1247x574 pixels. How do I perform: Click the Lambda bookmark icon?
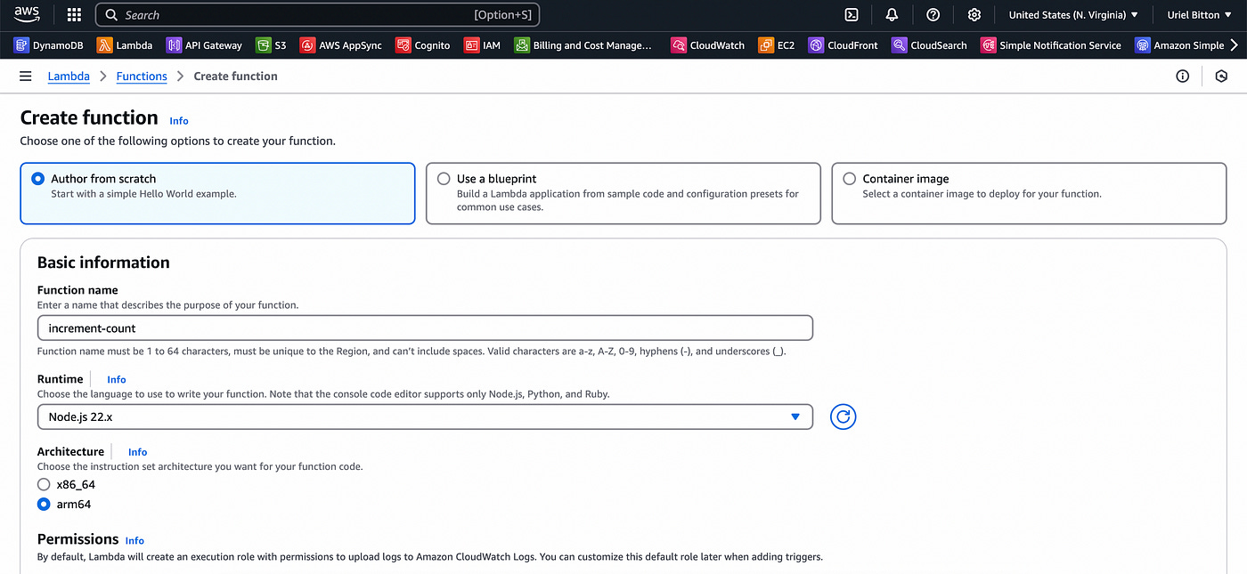click(105, 45)
